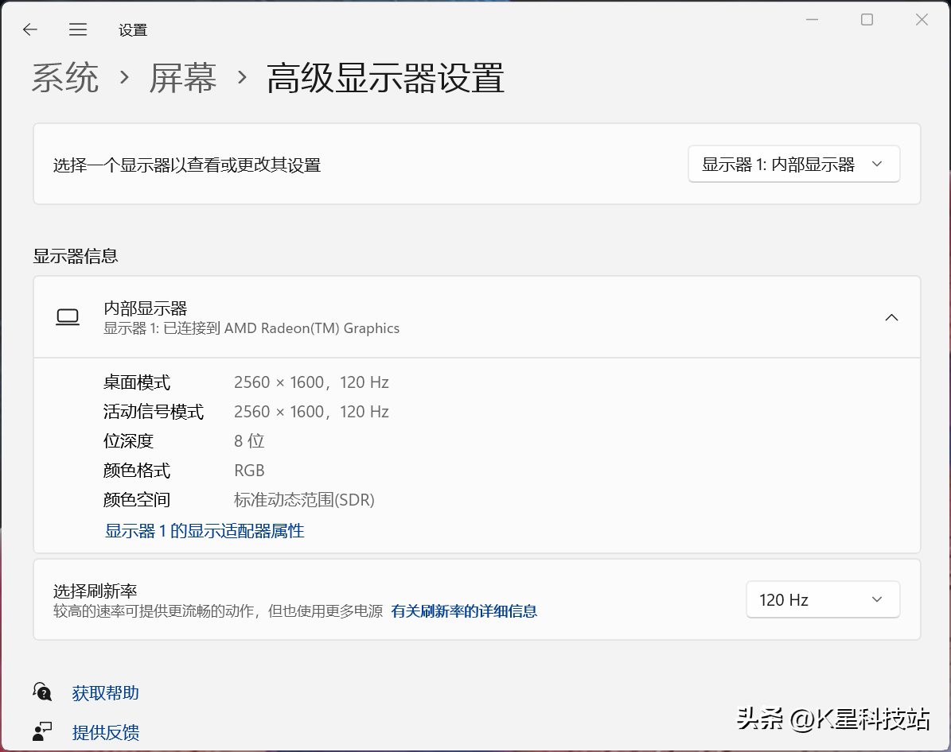
Task: Open 有关刷新率的详细信息 link
Action: coord(464,611)
